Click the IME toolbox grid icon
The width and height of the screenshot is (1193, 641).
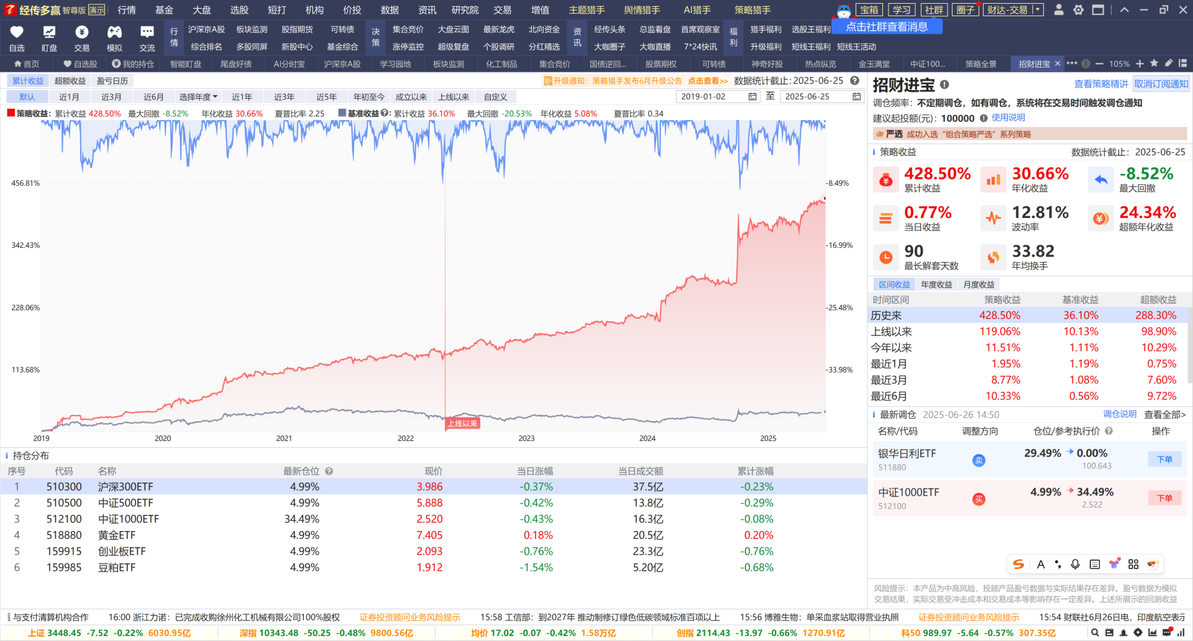click(1133, 564)
